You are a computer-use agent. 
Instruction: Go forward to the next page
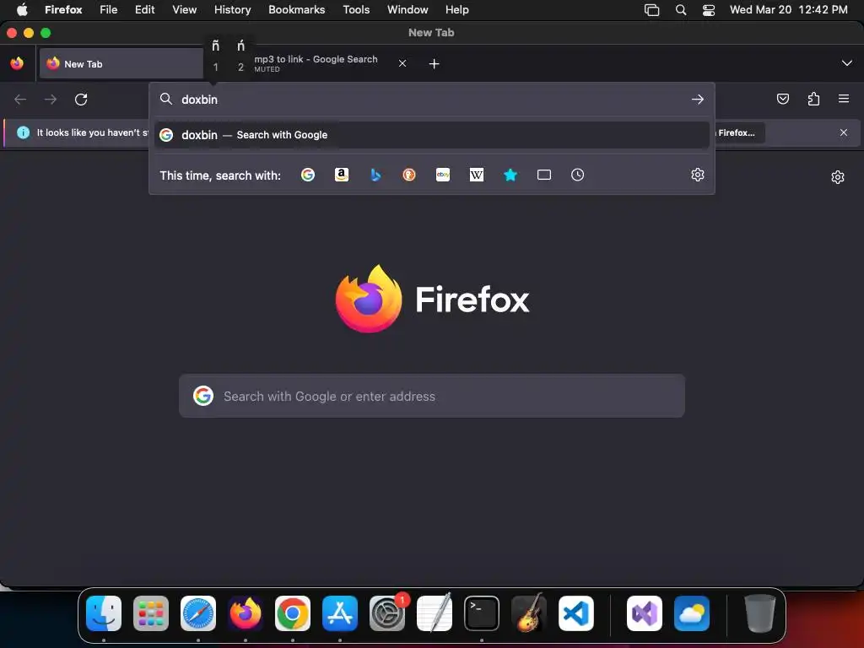pos(50,100)
